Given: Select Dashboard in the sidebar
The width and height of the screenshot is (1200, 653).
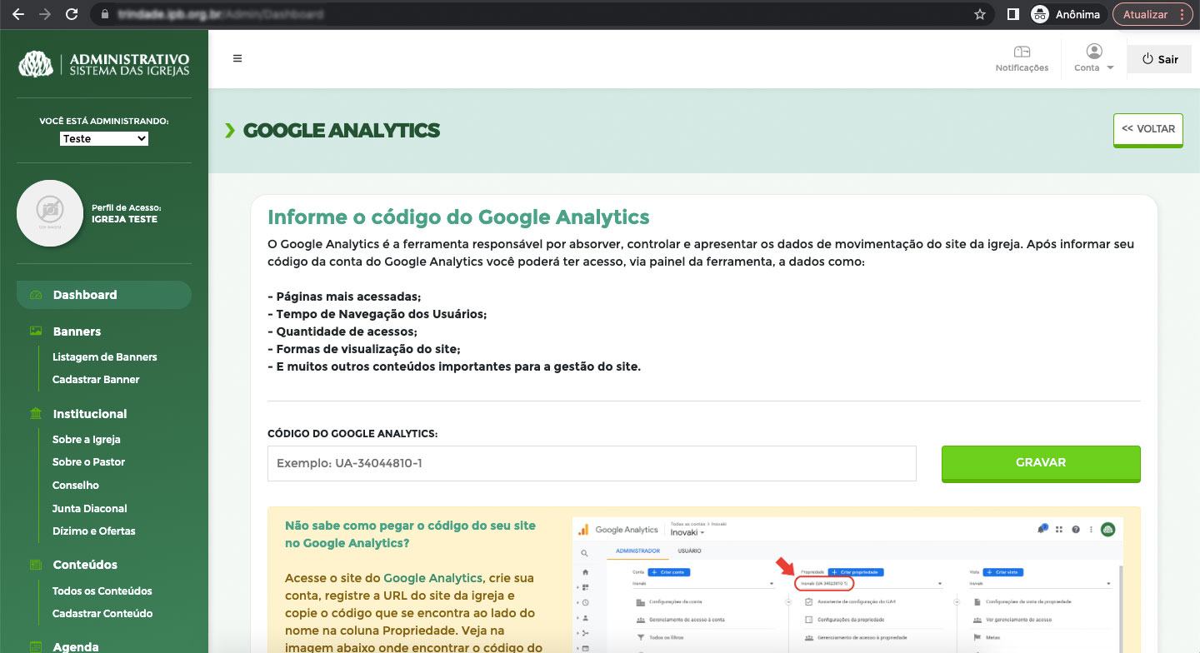Looking at the screenshot, I should tap(85, 295).
